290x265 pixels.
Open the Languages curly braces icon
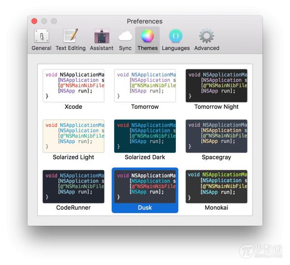(x=176, y=36)
